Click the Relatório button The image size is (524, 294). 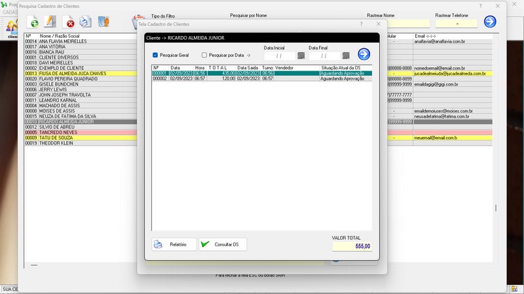coord(174,244)
